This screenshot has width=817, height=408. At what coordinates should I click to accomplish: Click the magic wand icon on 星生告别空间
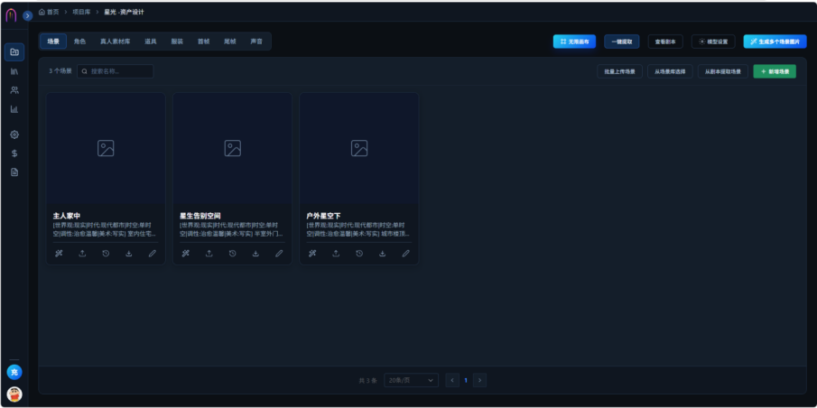[185, 254]
